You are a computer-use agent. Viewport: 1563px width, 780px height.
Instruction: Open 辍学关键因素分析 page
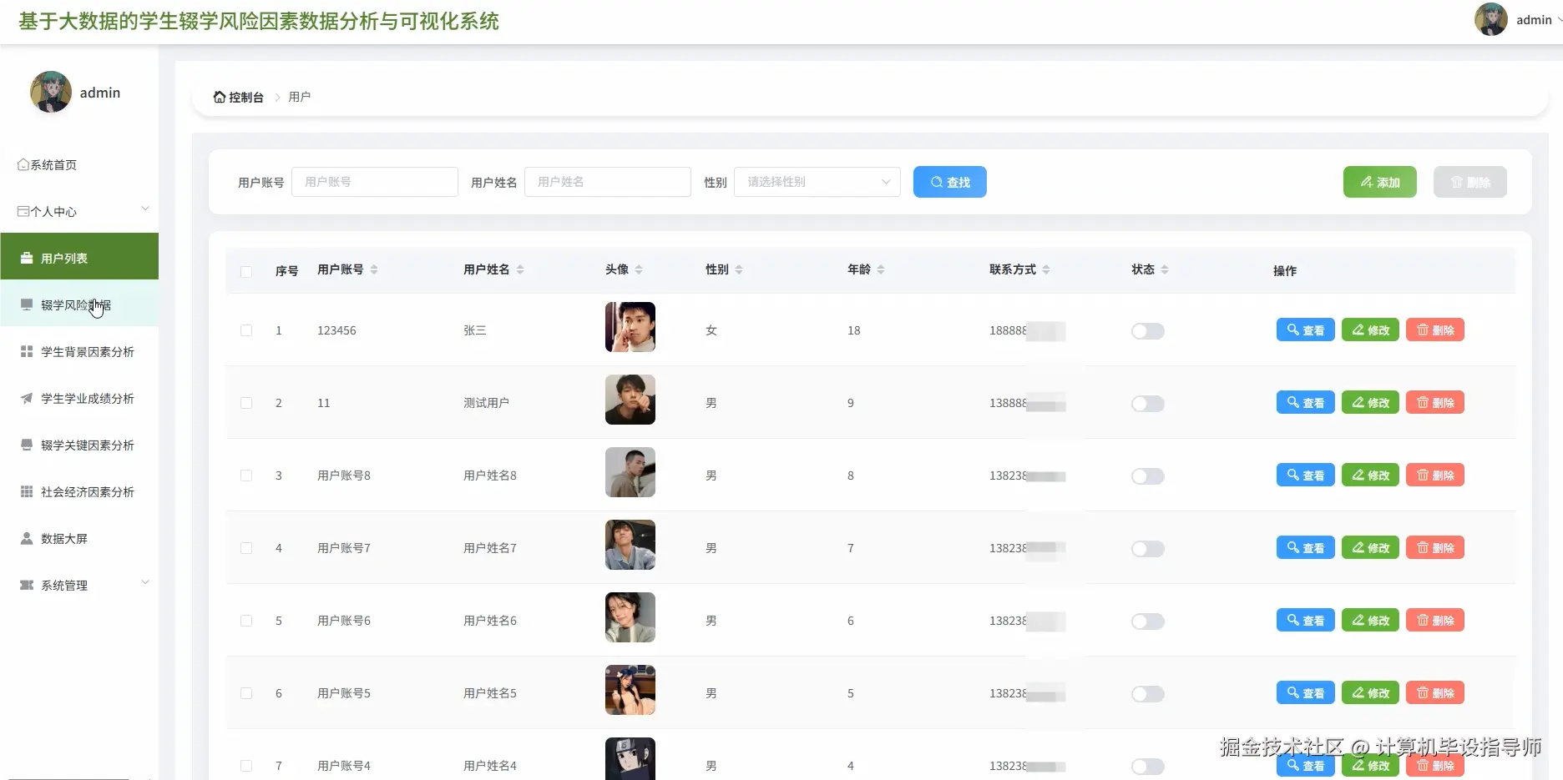pos(79,445)
